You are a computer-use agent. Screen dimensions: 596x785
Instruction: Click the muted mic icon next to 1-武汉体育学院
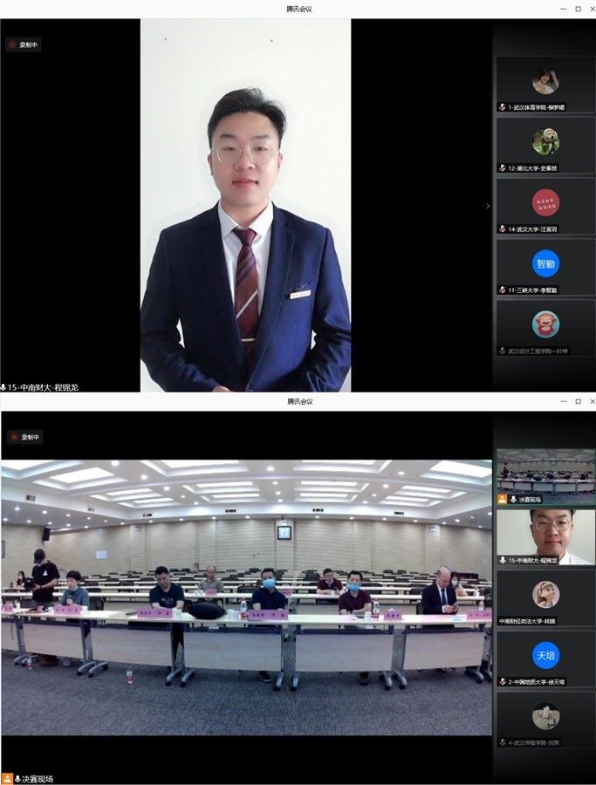pos(502,107)
